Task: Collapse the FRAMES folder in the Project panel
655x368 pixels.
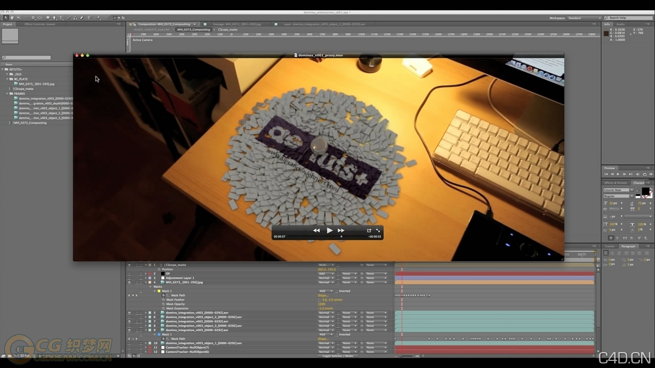Action: [x=9, y=94]
